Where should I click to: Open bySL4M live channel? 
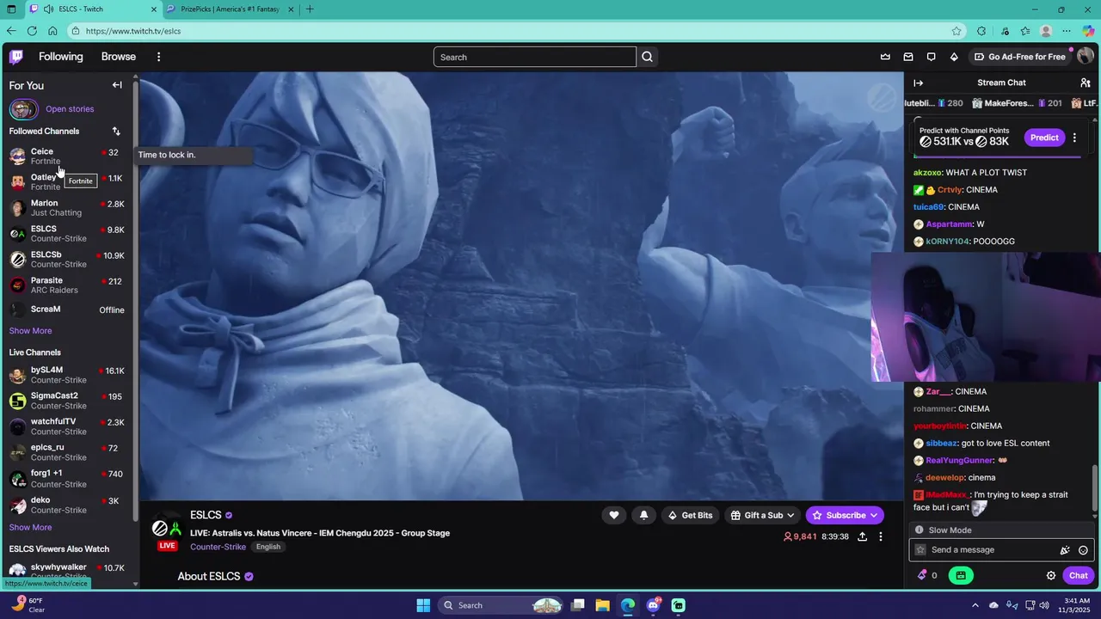pos(67,375)
